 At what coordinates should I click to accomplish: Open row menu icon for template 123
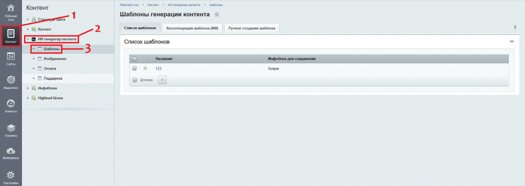pos(145,68)
